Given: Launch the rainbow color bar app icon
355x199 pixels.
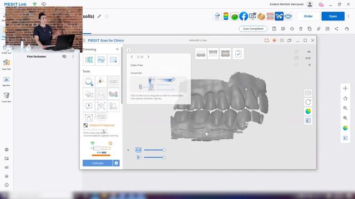Looking at the screenshot, I should pos(226,16).
